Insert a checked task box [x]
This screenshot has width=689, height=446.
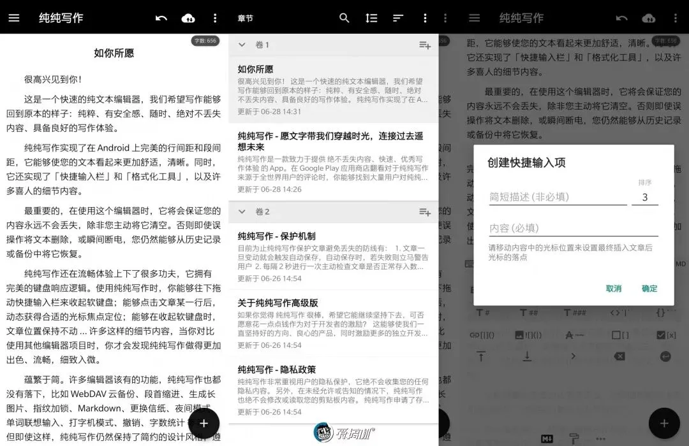666,335
